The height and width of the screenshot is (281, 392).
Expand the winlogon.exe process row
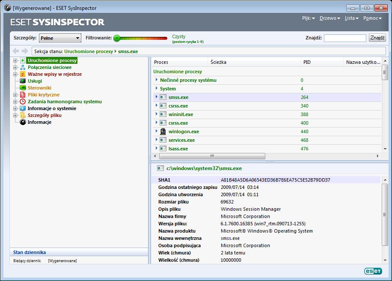157,131
